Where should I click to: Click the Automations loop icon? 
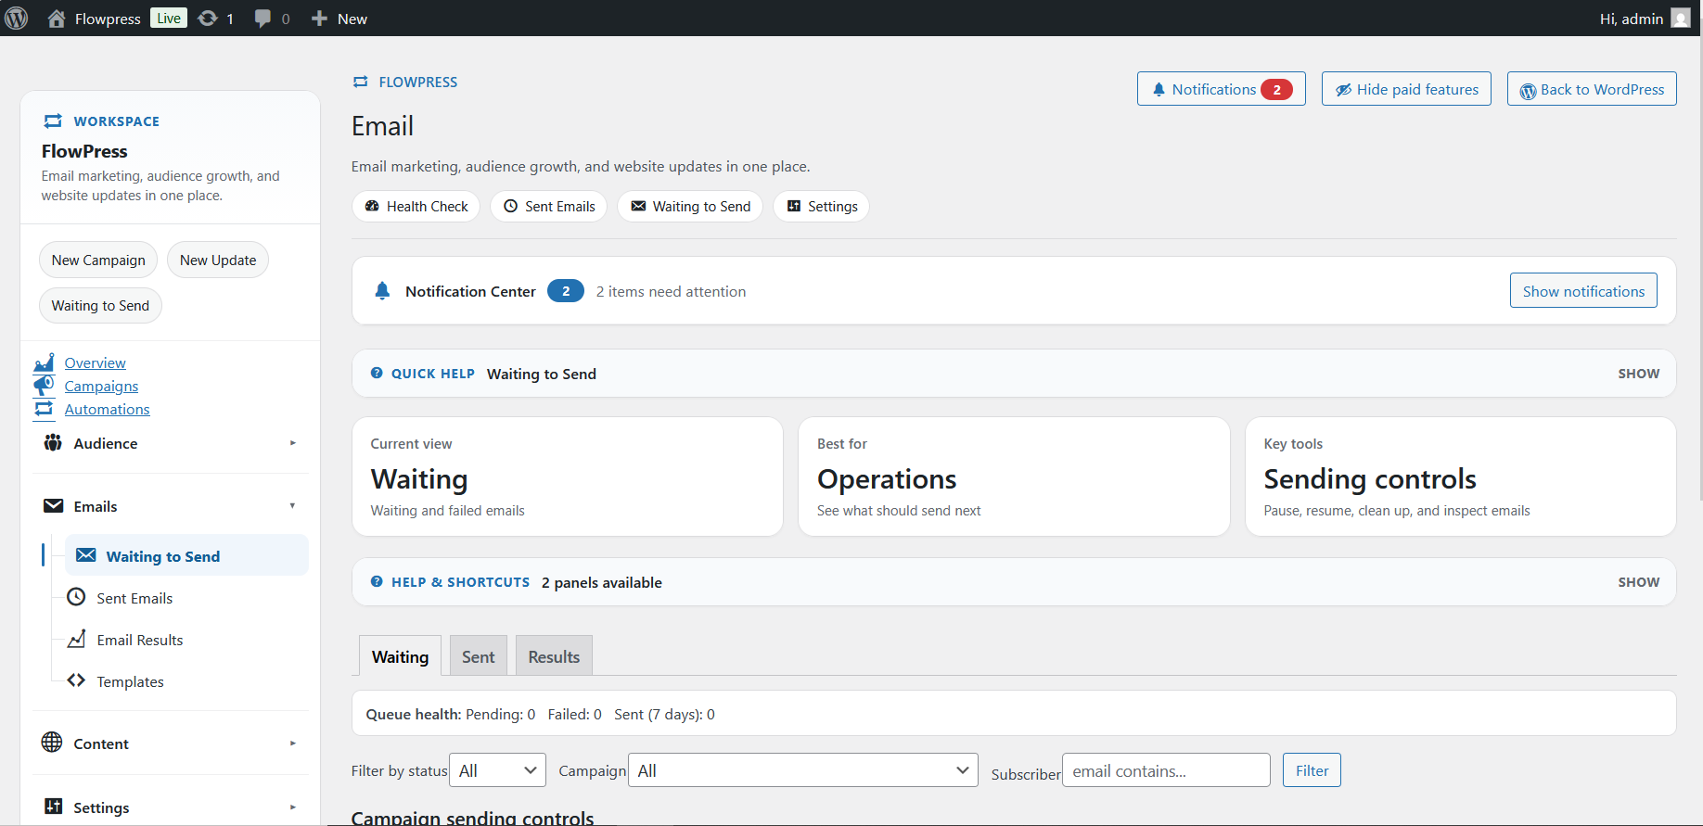coord(44,409)
